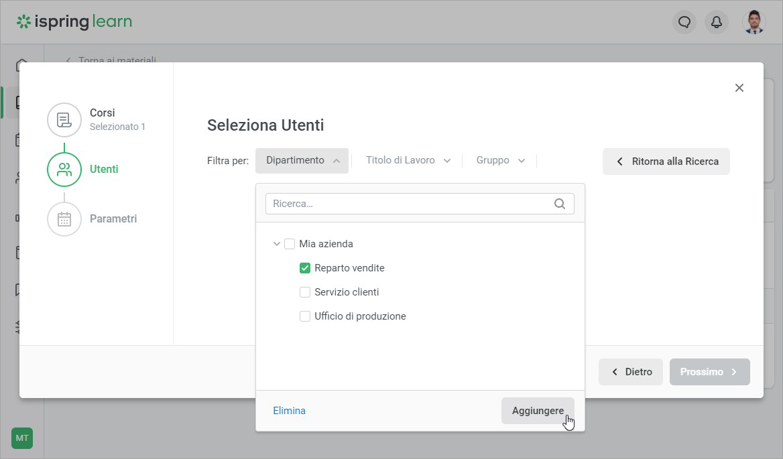Click the Parametri calendar step icon

64,219
